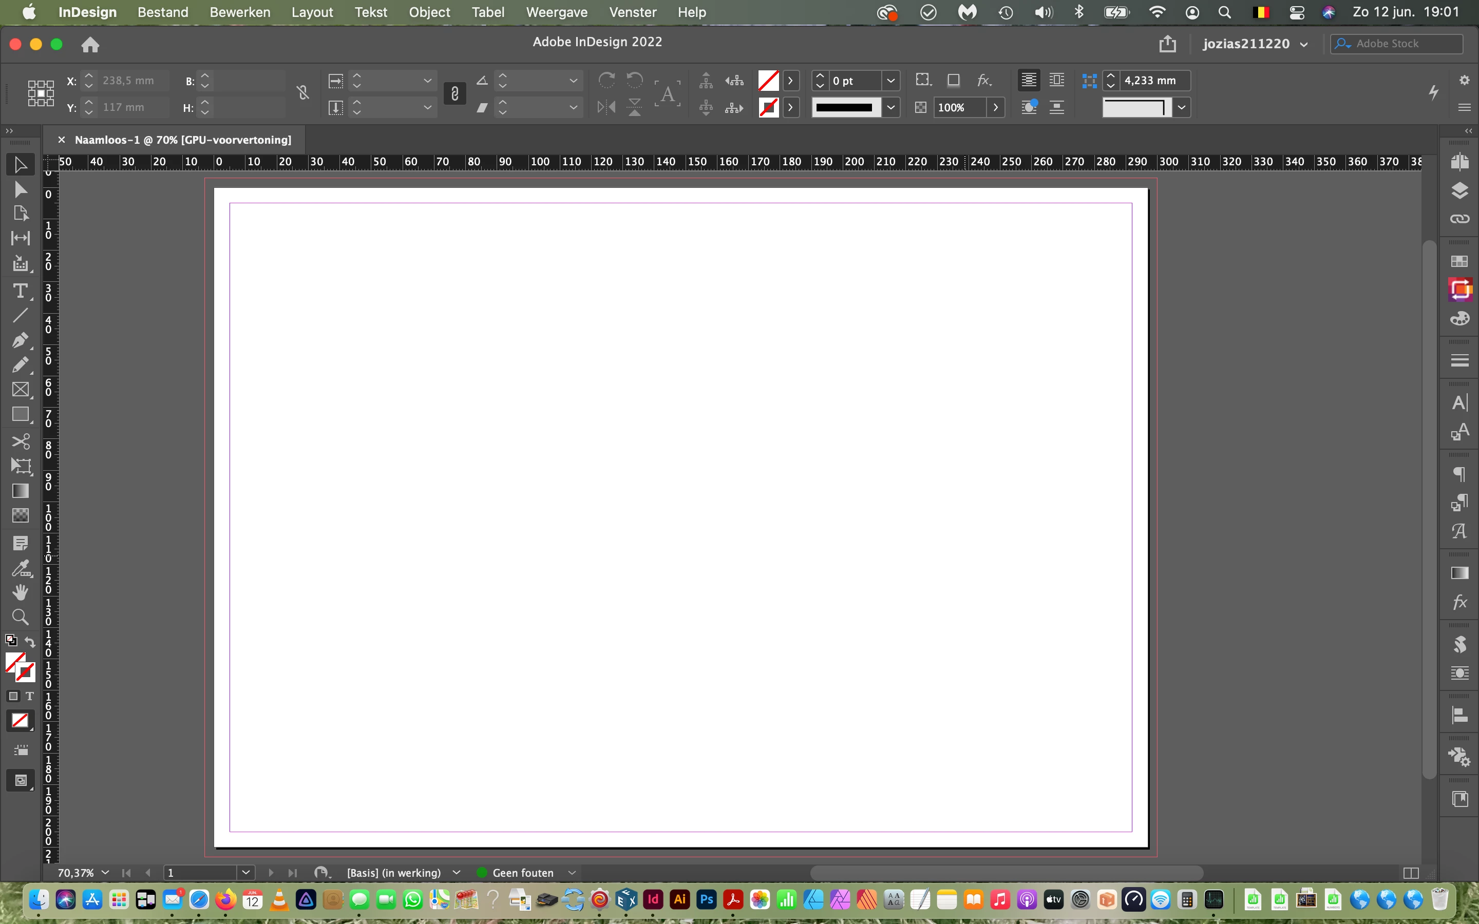
Task: Swap fill and stroke colors
Action: click(x=30, y=642)
